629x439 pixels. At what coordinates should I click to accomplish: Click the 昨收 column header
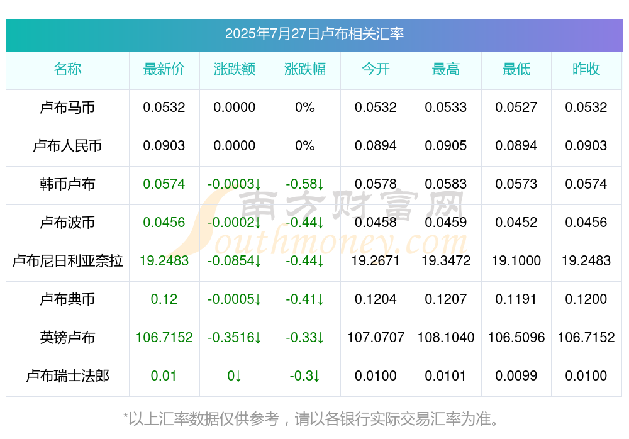tap(586, 69)
